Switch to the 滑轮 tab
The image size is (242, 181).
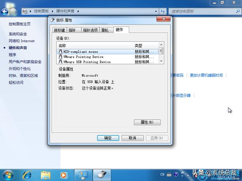click(x=107, y=30)
